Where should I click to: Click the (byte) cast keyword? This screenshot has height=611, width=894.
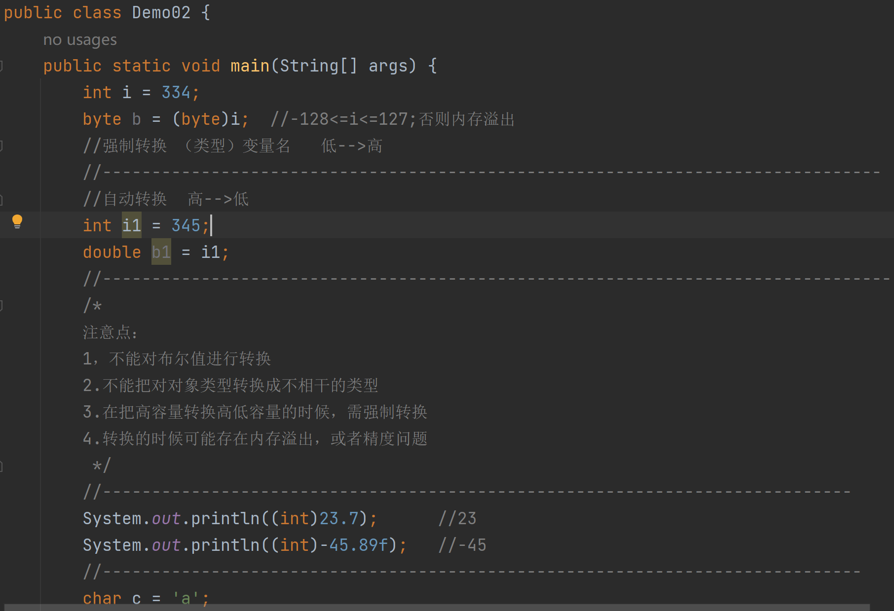tap(200, 119)
